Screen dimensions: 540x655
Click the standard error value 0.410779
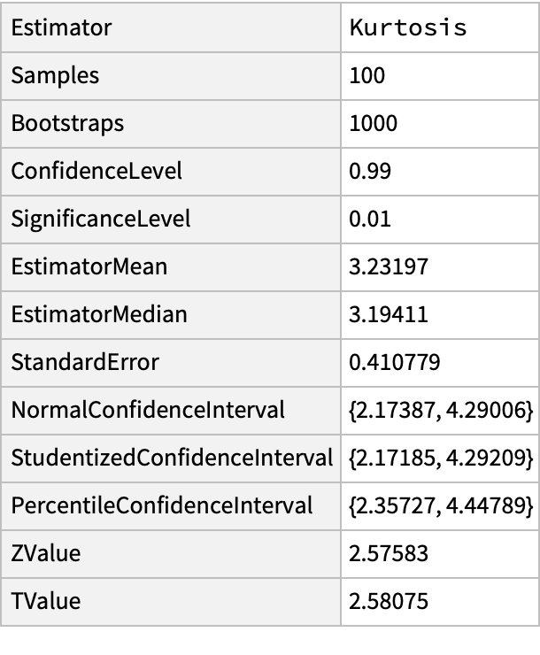point(394,362)
